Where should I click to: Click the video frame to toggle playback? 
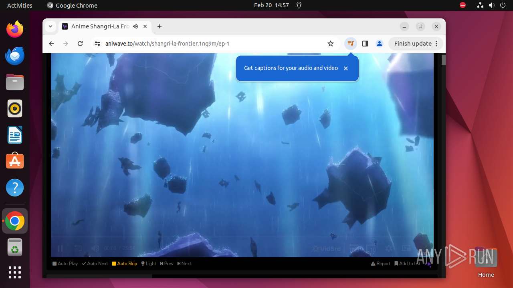242,155
